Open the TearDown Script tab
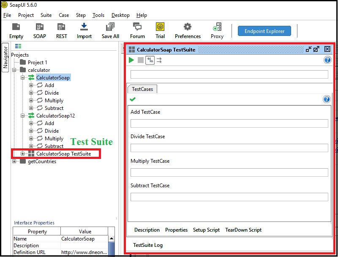The width and height of the screenshot is (338, 257). click(x=243, y=230)
